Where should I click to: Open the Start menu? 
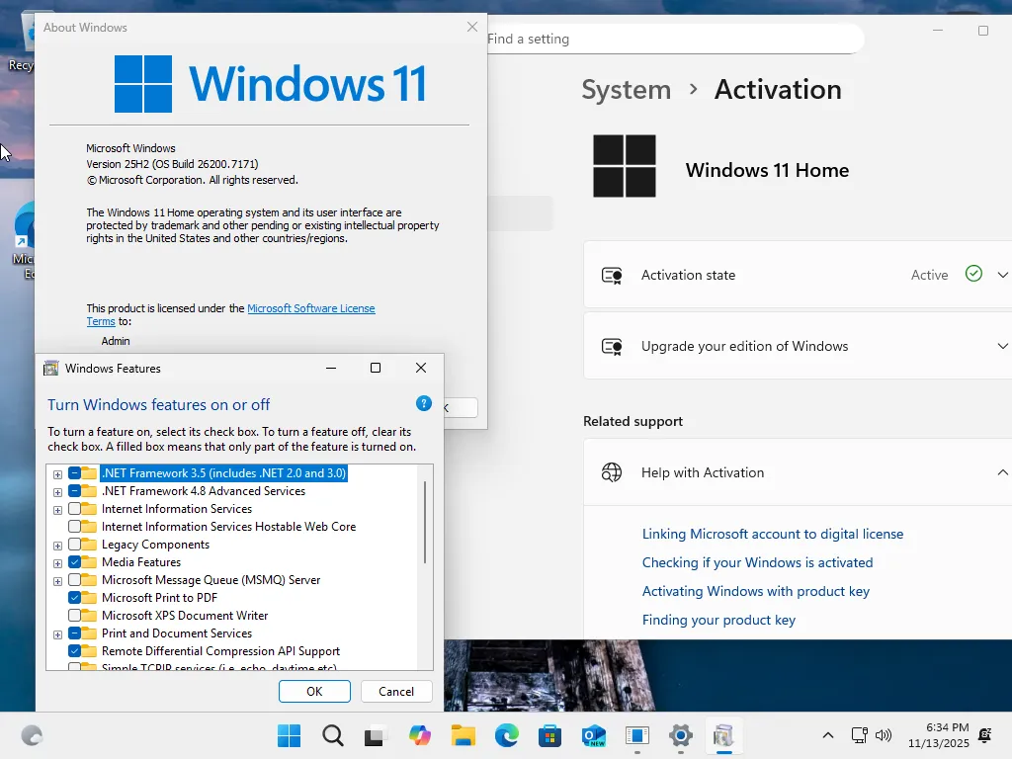[288, 735]
